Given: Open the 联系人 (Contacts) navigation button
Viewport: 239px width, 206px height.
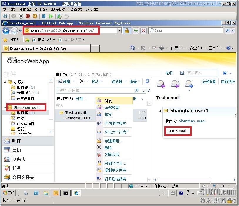Looking at the screenshot, I should click(28, 159).
